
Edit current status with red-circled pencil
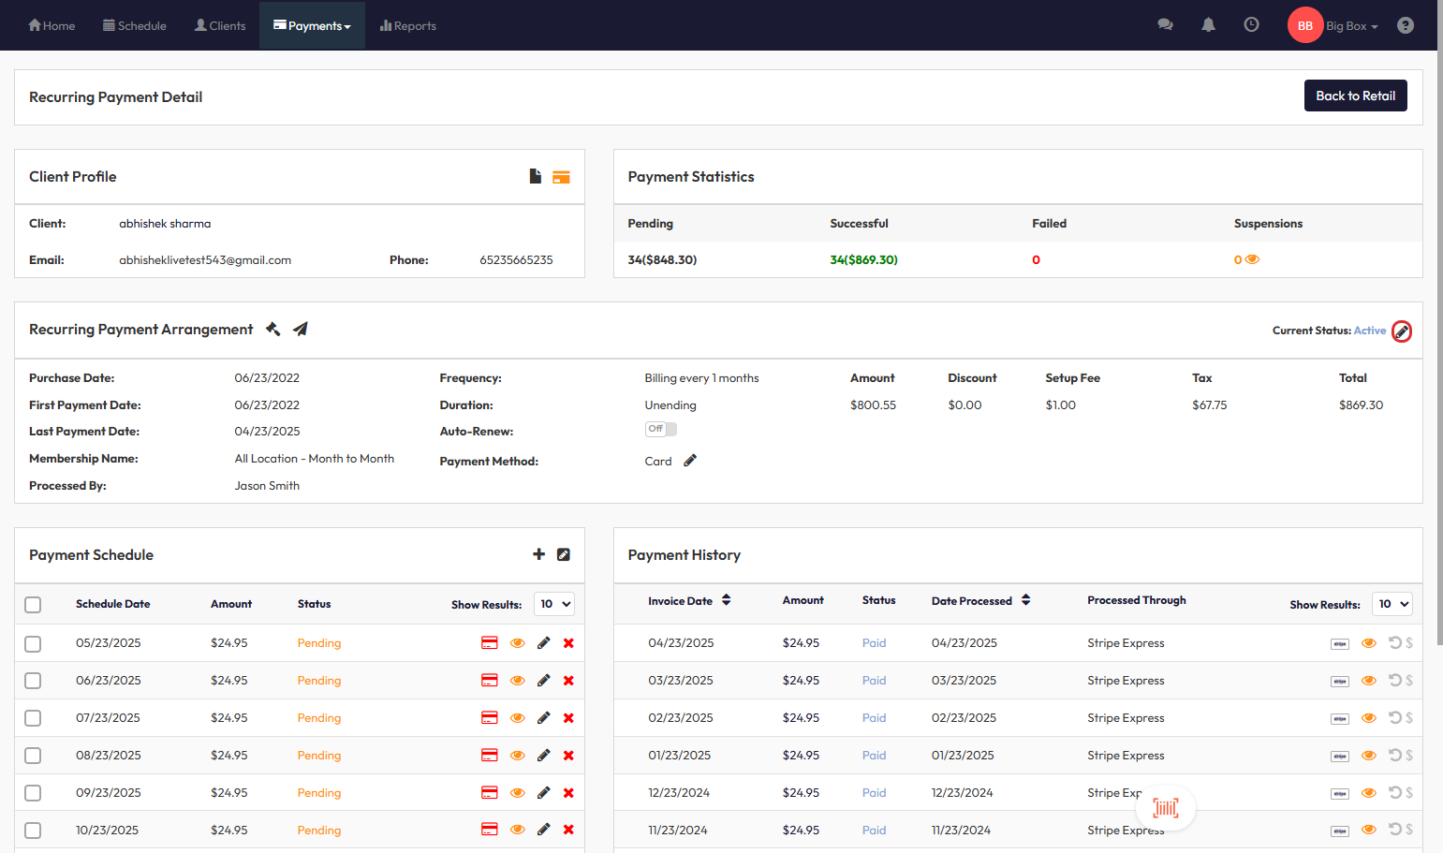[1401, 331]
